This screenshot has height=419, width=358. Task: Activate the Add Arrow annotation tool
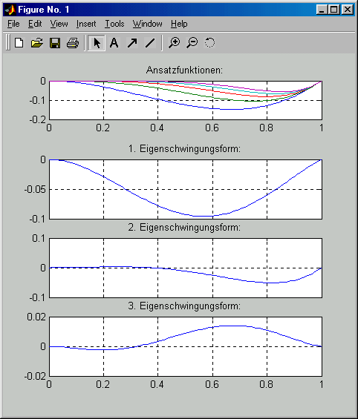132,43
